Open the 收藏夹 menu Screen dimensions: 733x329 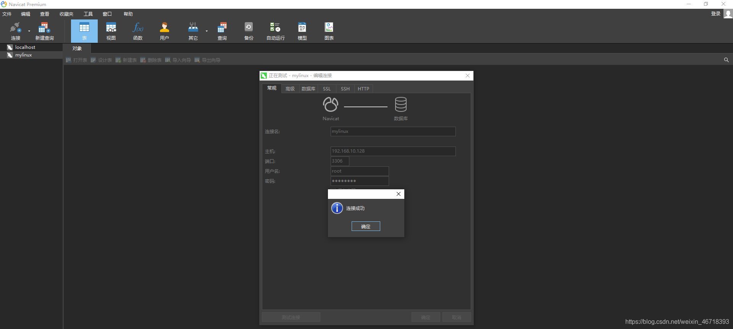coord(66,14)
